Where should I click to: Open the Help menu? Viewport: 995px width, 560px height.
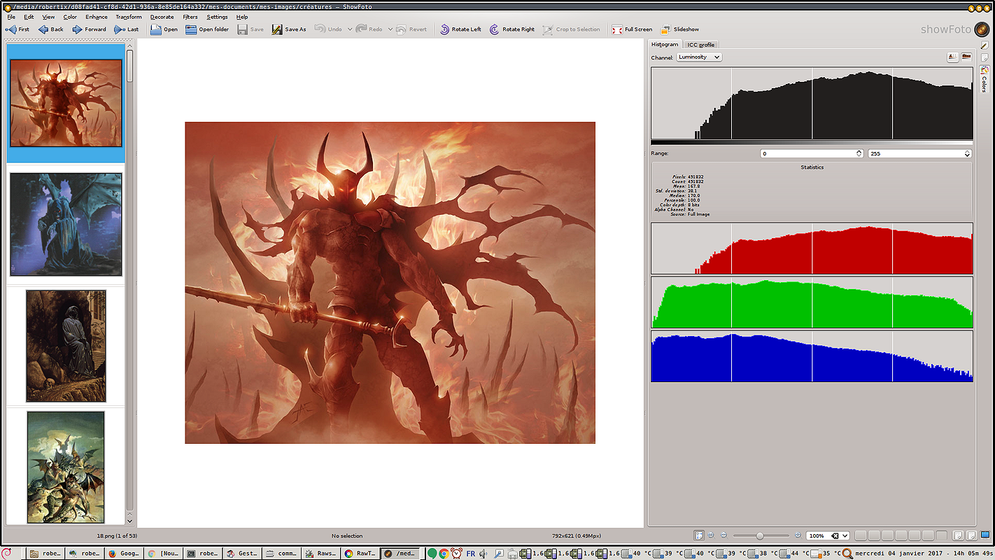(x=242, y=17)
